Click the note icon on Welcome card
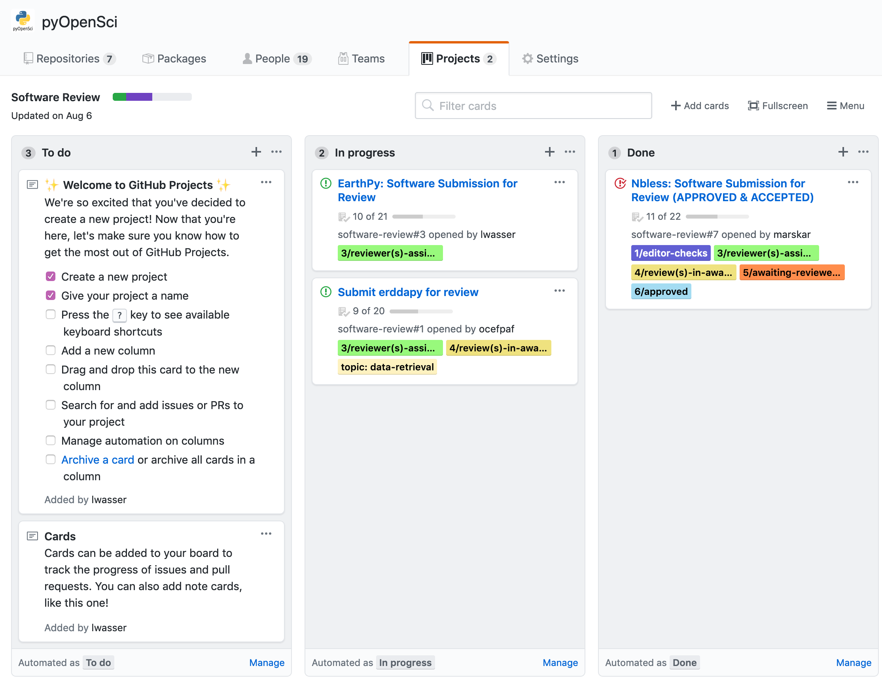The width and height of the screenshot is (882, 683). (x=32, y=185)
